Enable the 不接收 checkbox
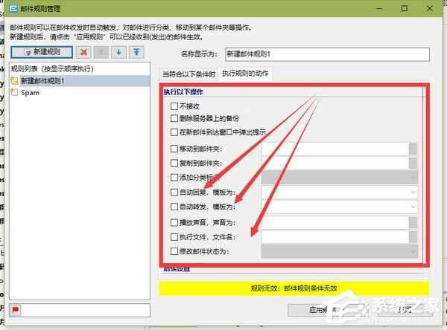 pyautogui.click(x=174, y=106)
